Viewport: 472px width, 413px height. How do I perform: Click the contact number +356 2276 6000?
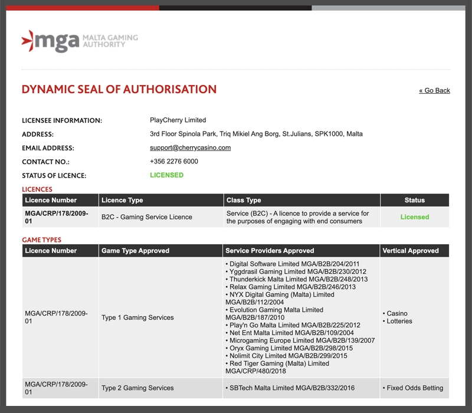[174, 162]
